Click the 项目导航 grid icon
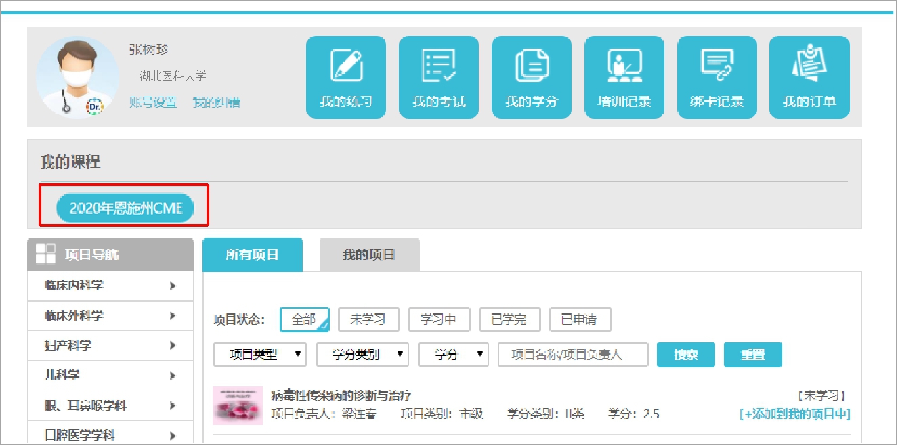 45,254
